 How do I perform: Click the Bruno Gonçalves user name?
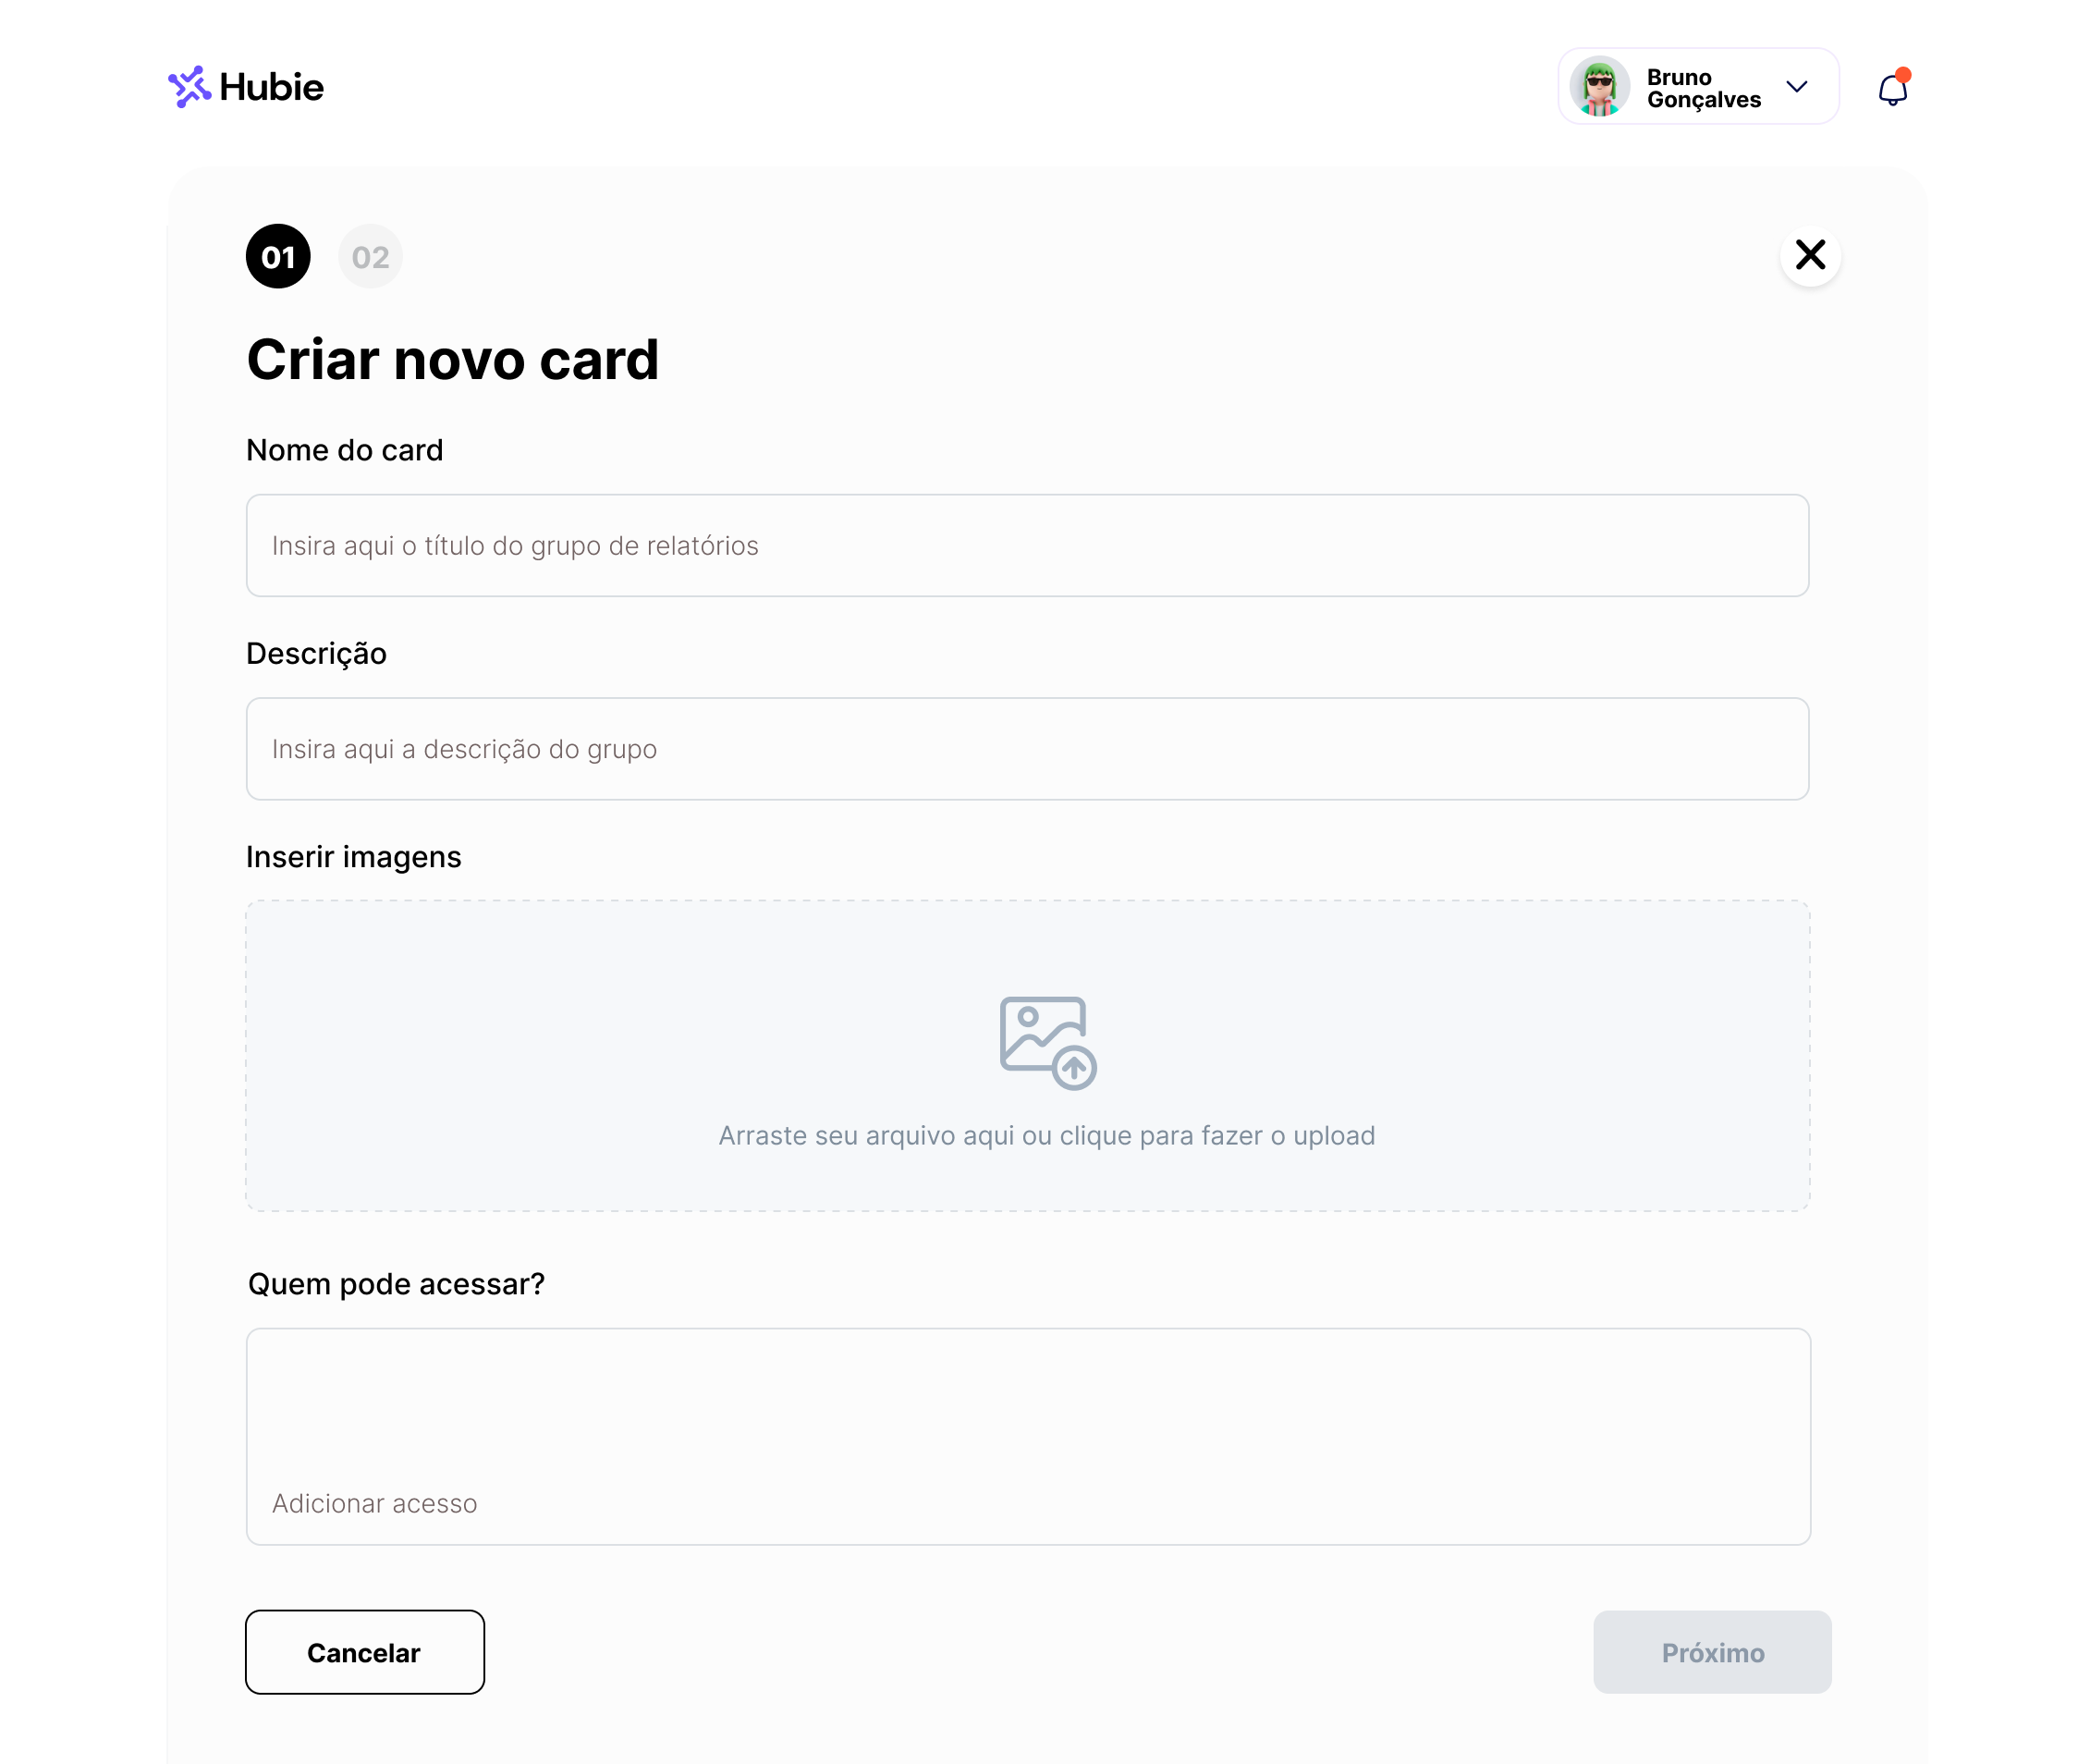click(1703, 88)
